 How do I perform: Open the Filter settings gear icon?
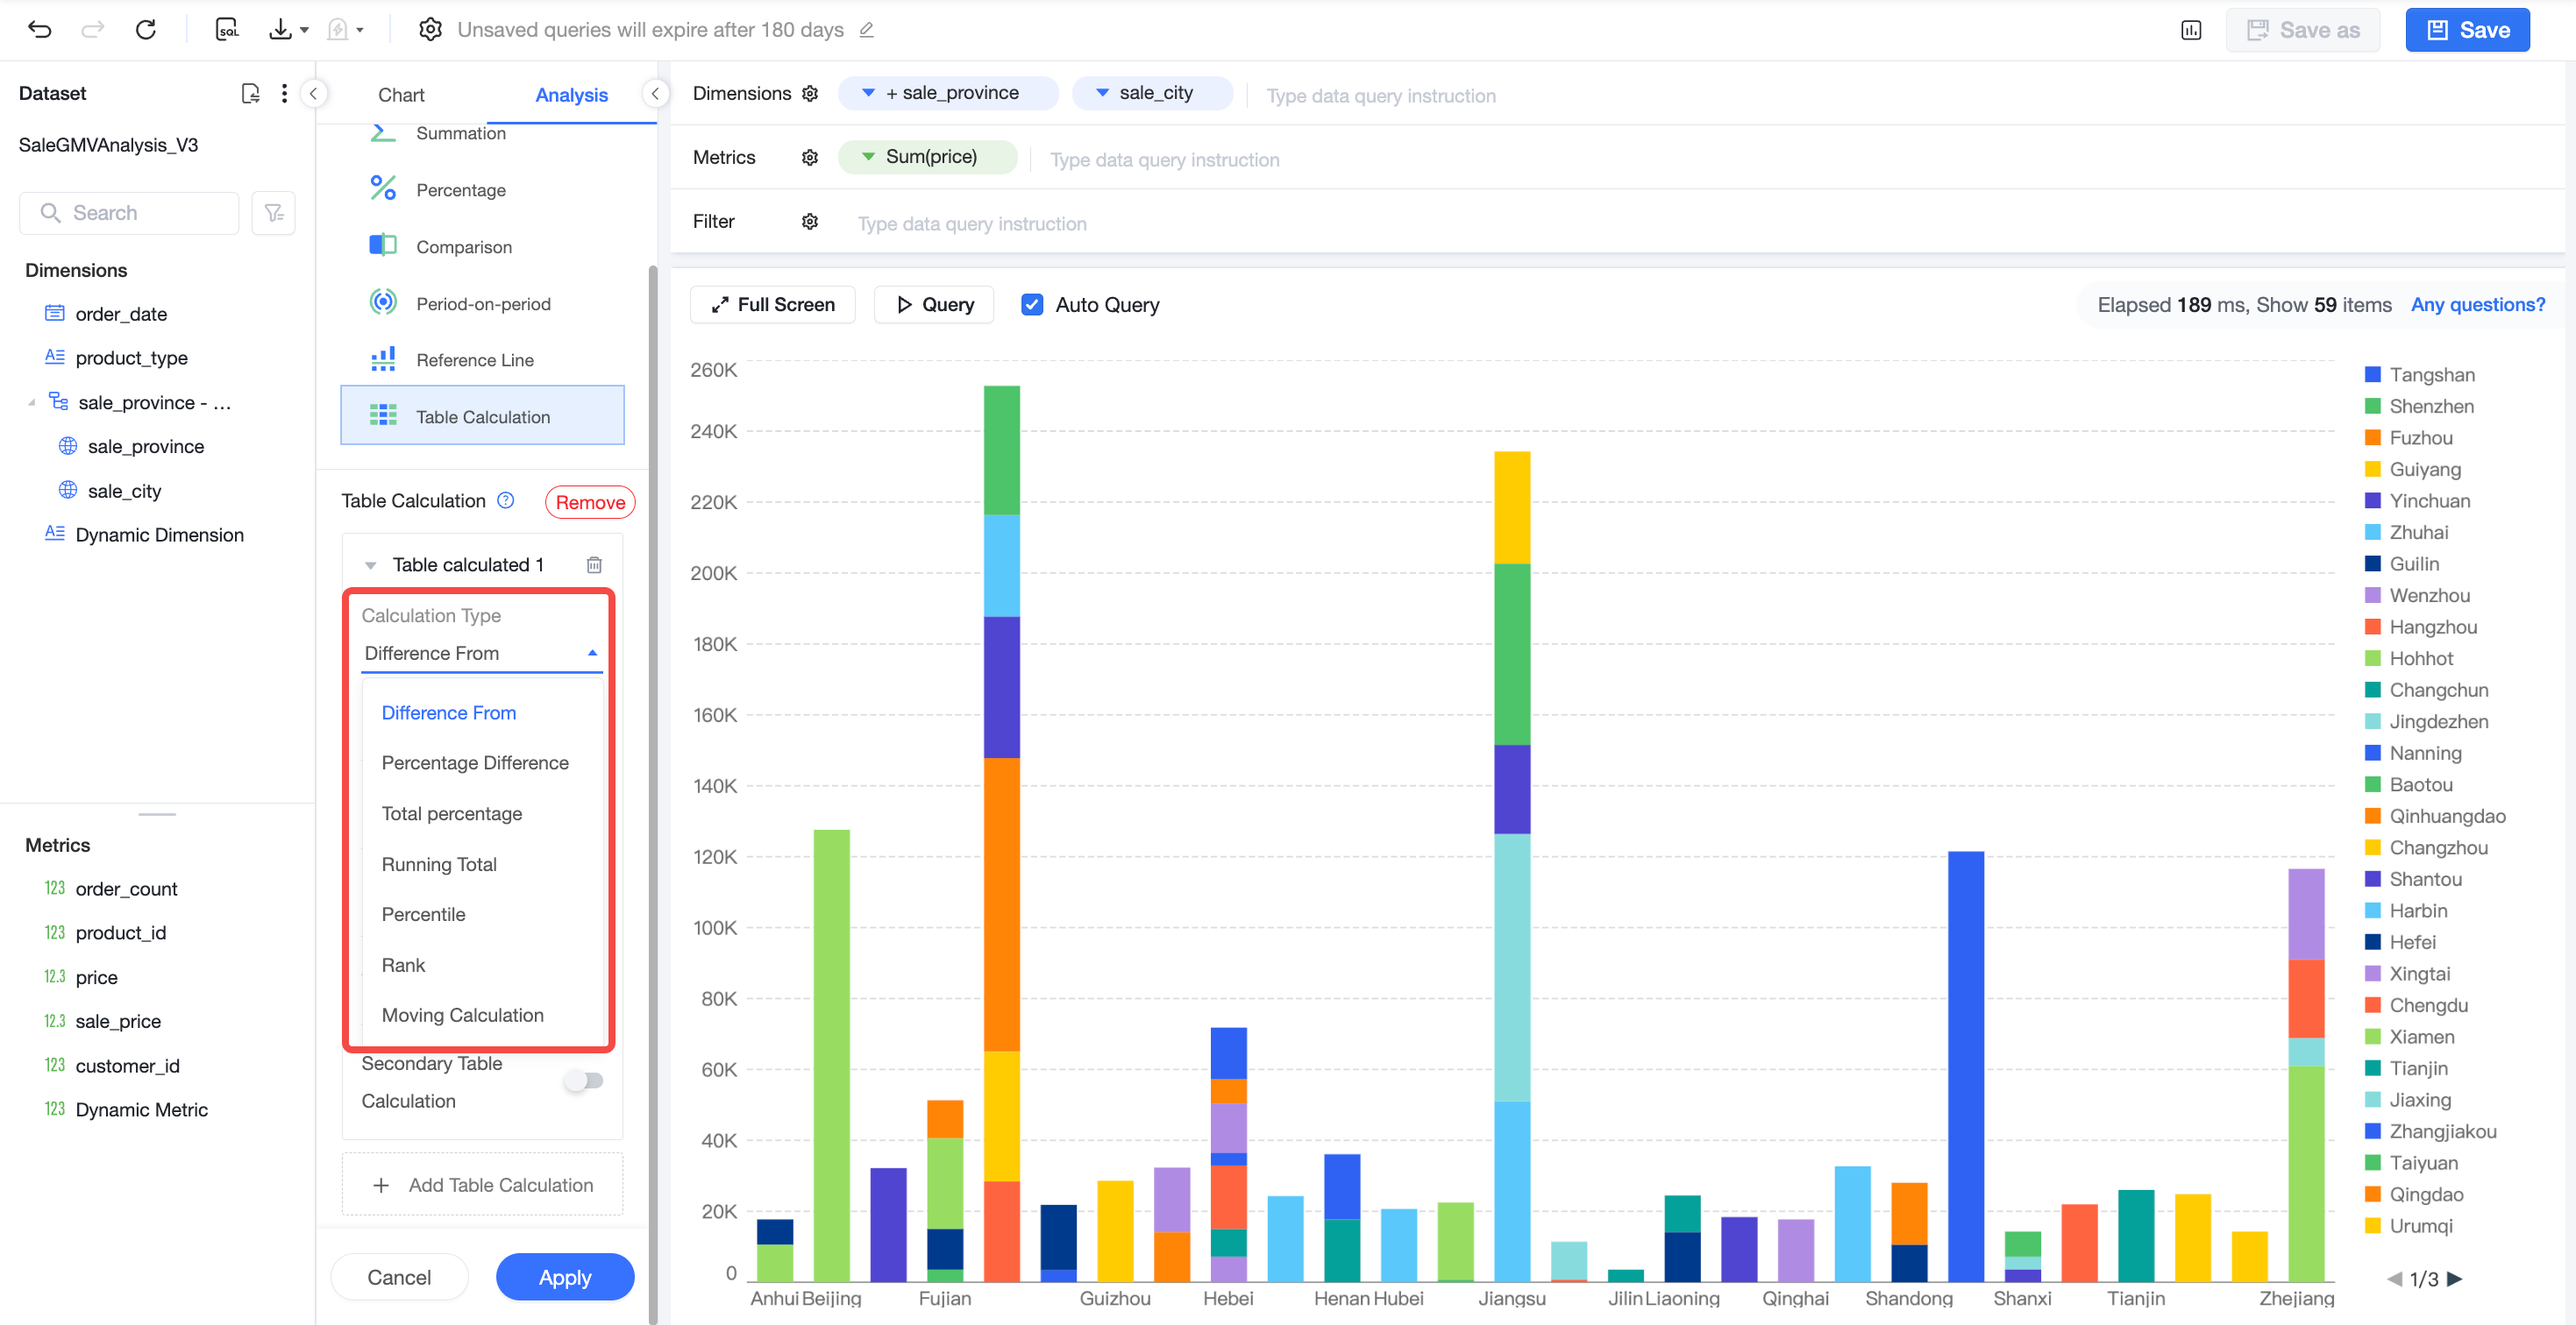(810, 221)
